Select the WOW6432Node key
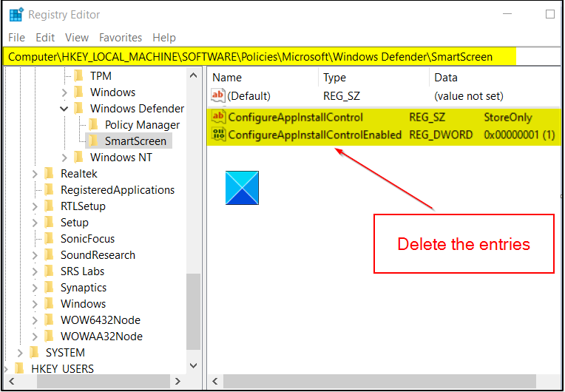 tap(100, 320)
